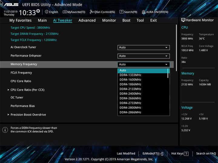Select FCLK Frequency setting

21,73
